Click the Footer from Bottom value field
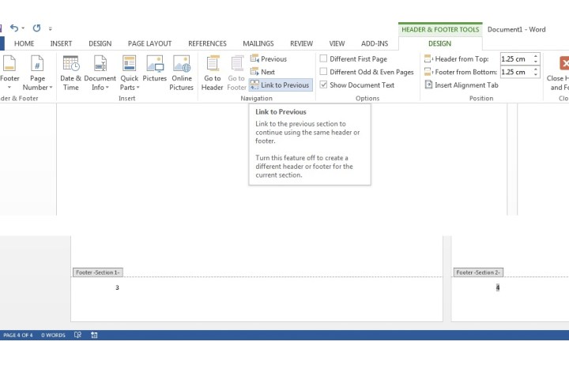The height and width of the screenshot is (379, 569). point(515,72)
